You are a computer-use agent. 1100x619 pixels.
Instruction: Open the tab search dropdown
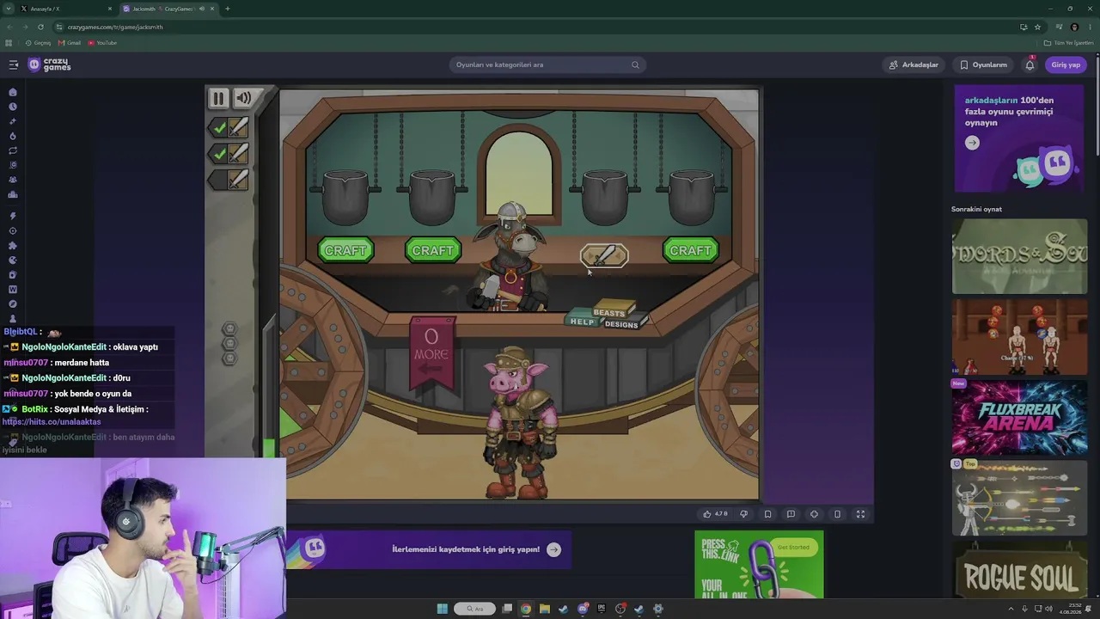point(10,9)
